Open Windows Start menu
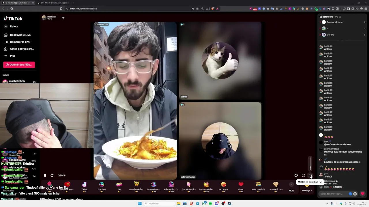 pyautogui.click(x=140, y=204)
